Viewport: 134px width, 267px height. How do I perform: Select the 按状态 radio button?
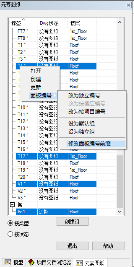point(10,234)
